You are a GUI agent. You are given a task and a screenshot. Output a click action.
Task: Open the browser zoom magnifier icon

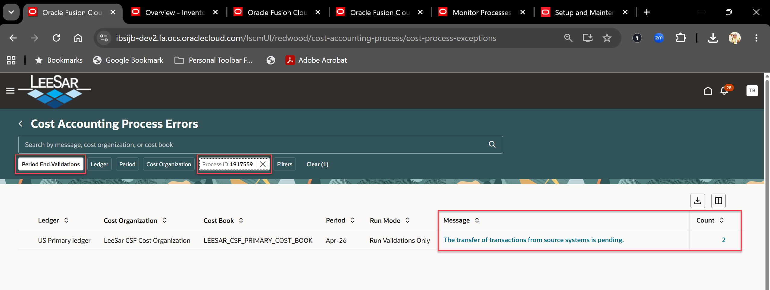click(x=568, y=38)
